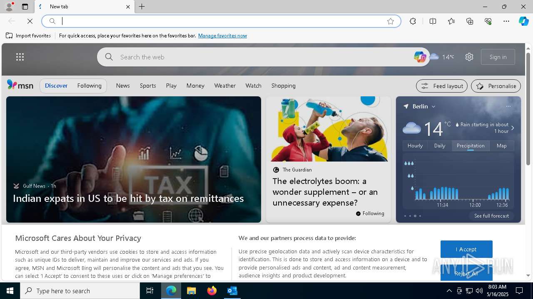Open the Sports section

pos(148,86)
